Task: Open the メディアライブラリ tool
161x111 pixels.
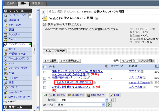Action: [x=17, y=68]
